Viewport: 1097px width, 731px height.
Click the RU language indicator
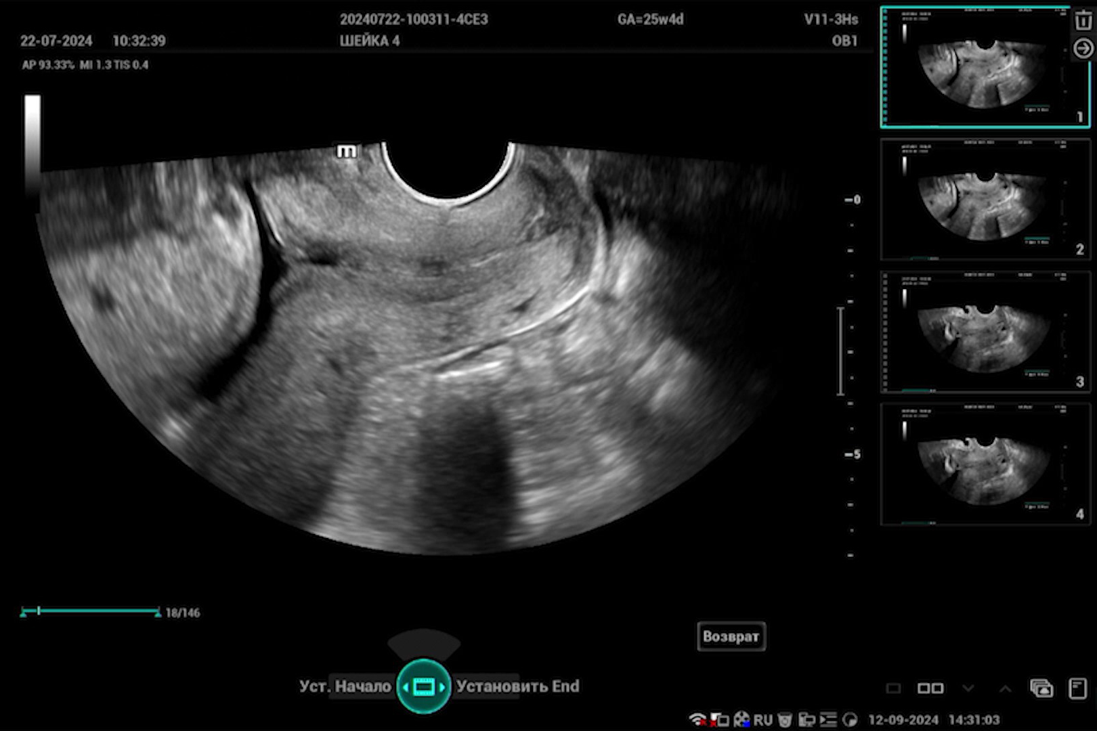click(x=762, y=719)
